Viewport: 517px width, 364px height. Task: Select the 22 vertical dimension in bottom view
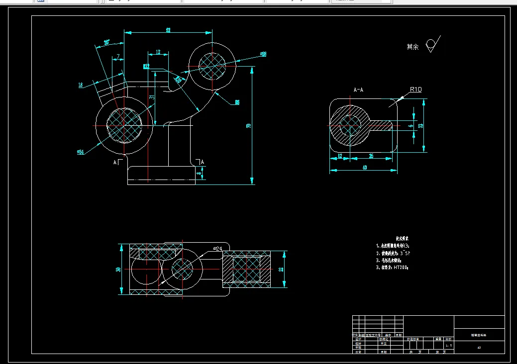281,270
